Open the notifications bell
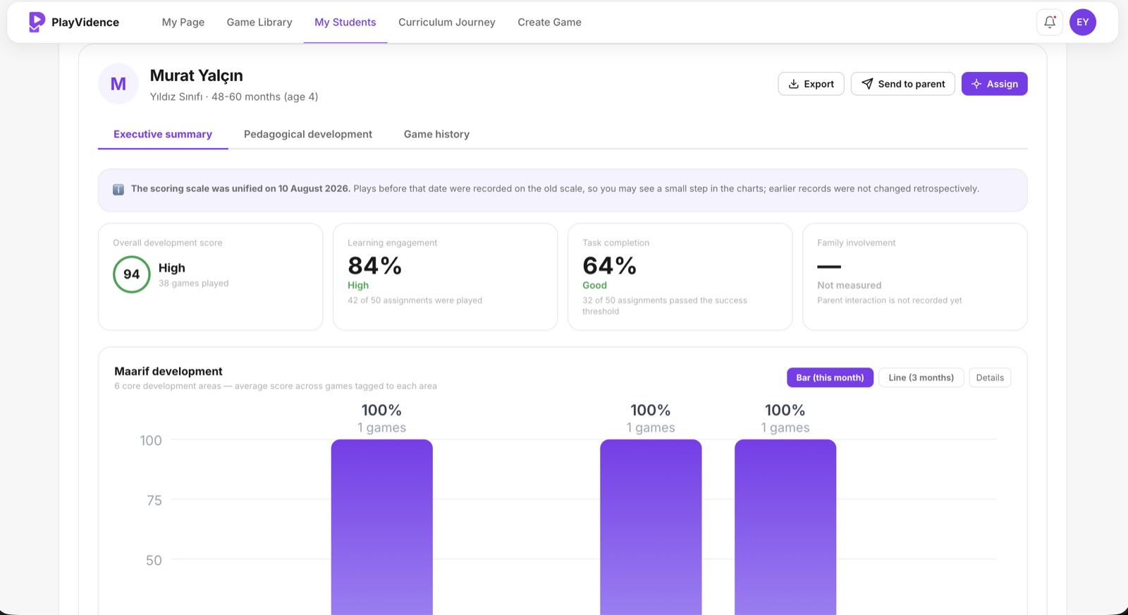 (x=1050, y=22)
